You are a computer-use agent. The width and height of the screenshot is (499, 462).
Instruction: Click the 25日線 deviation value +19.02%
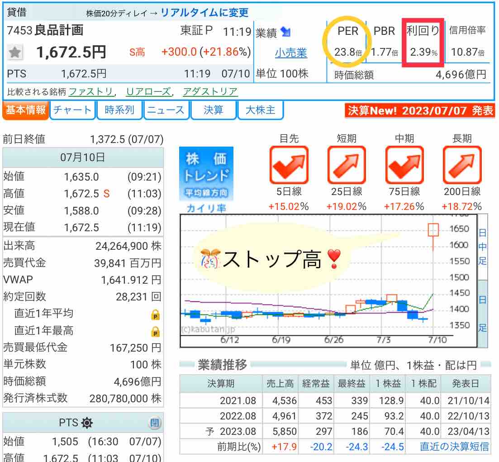pos(347,207)
